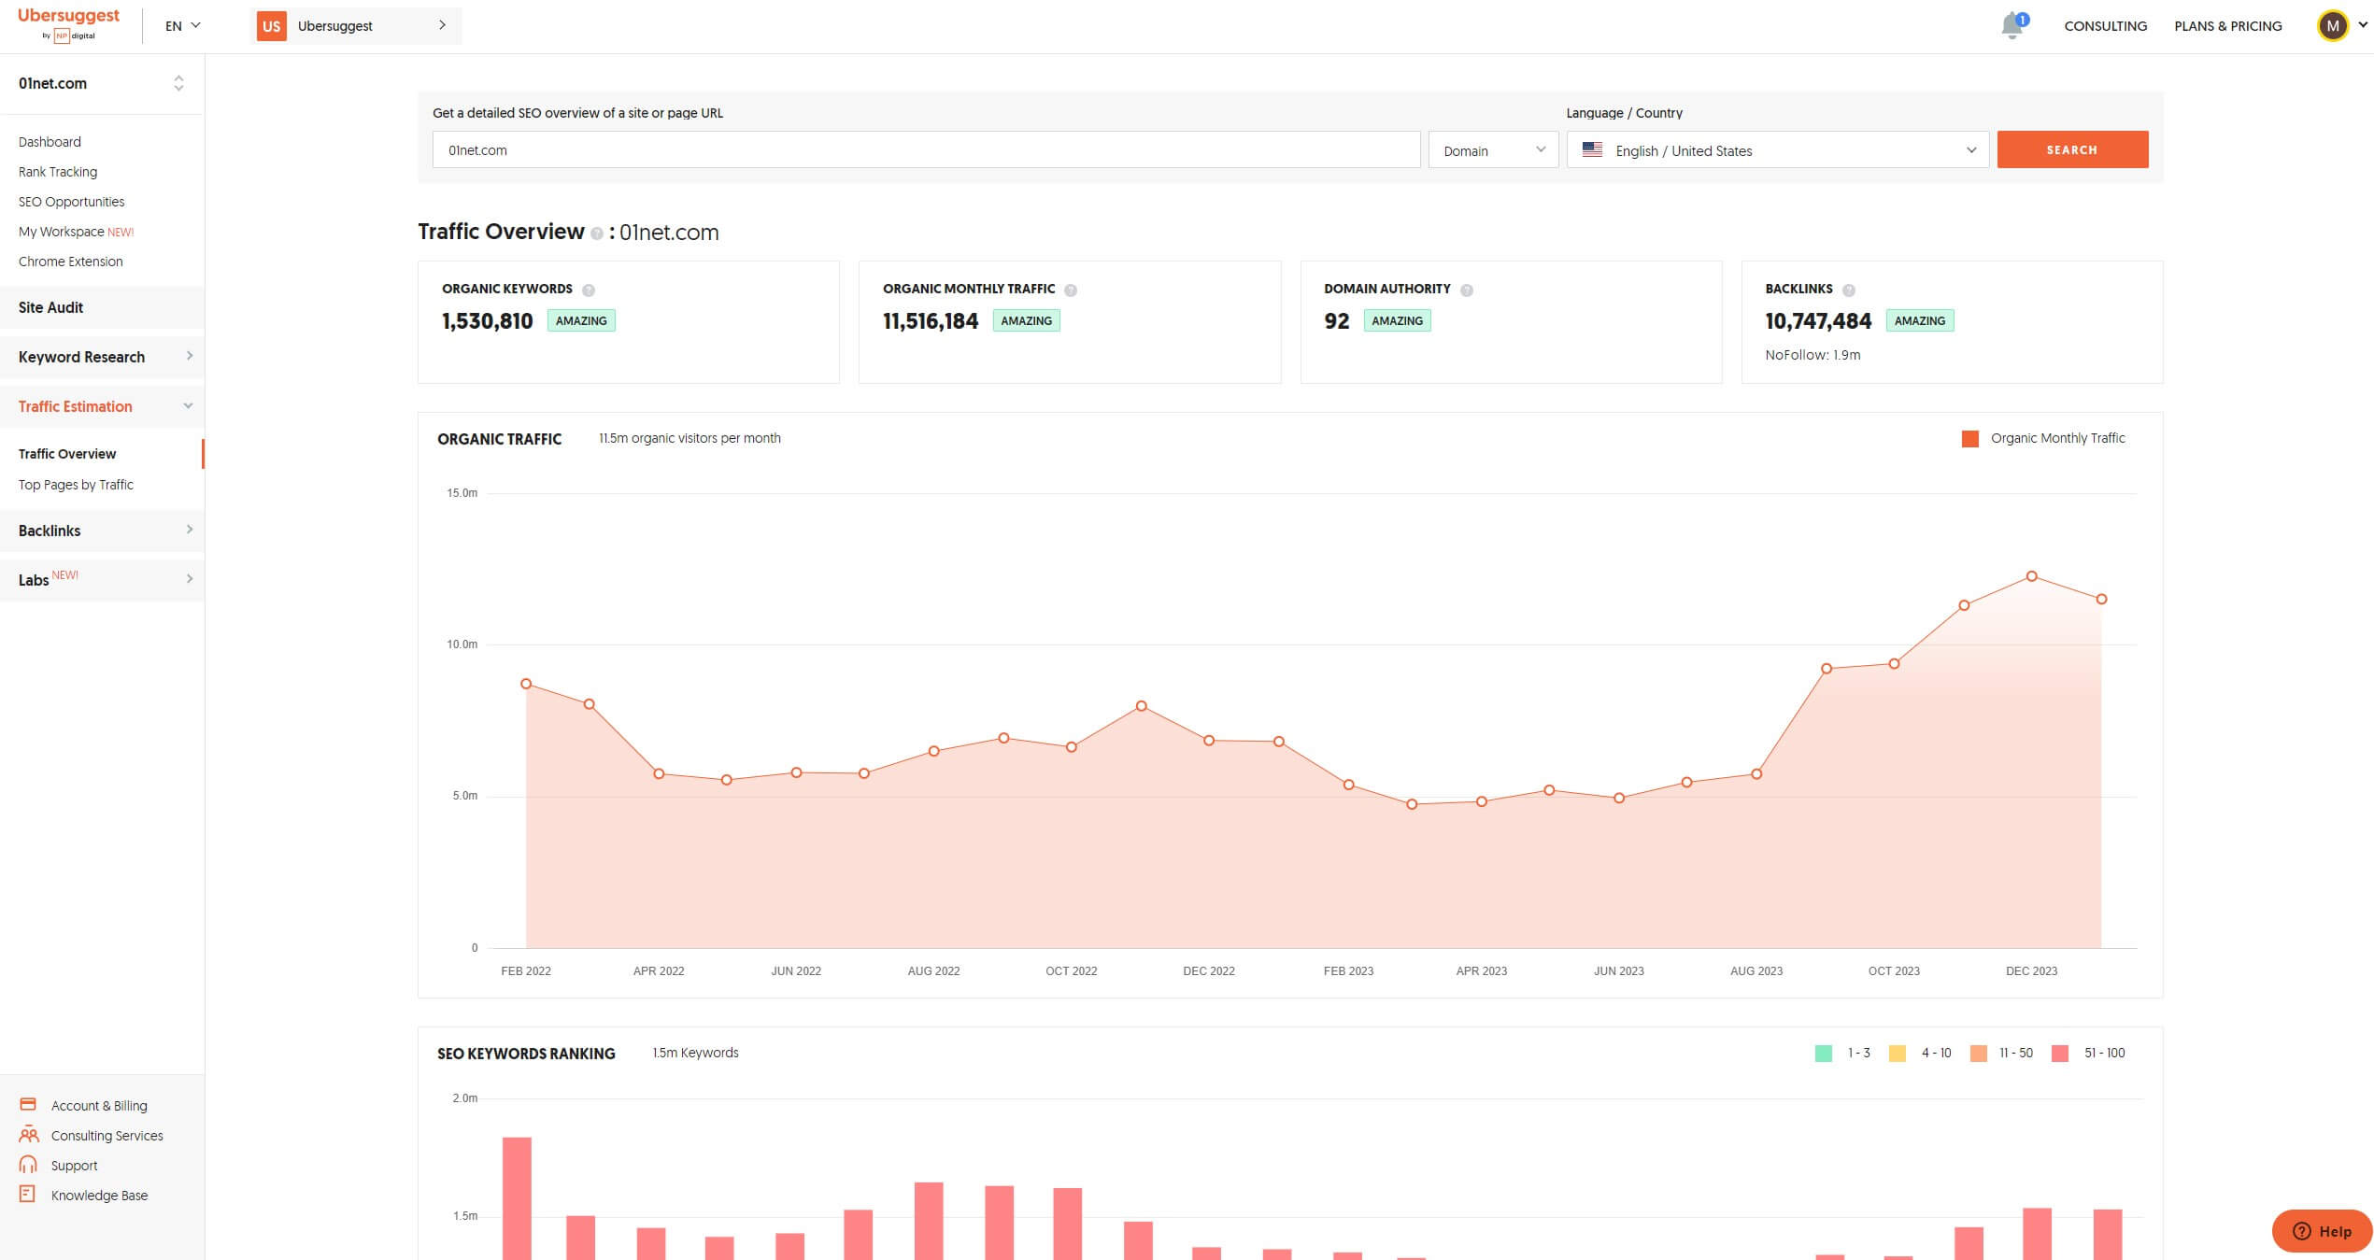The width and height of the screenshot is (2374, 1260).
Task: Click Organic Monthly Traffic info icon
Action: 1071,290
